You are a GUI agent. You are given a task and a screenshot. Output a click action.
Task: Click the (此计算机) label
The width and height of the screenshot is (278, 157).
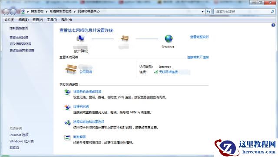coord(81,51)
